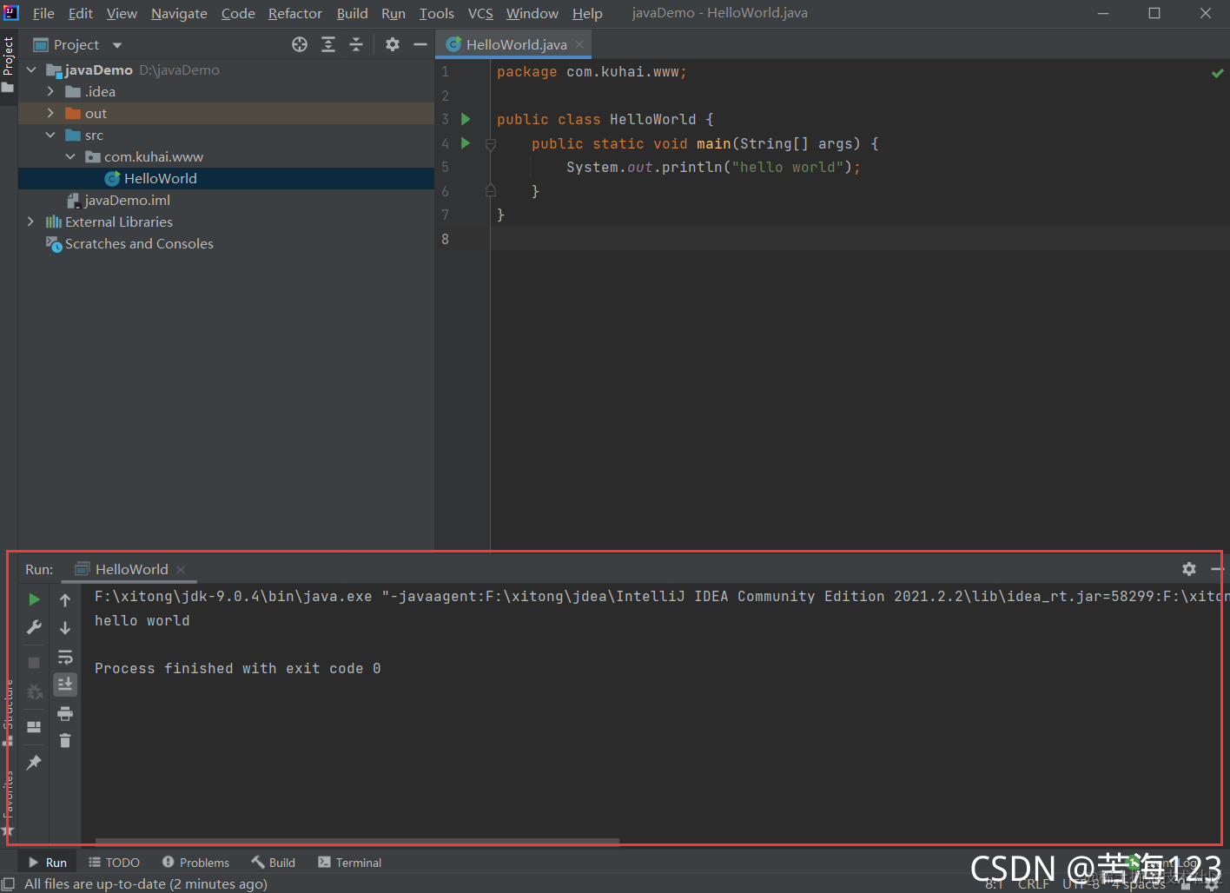Click the green inspection checkmark

[1217, 73]
